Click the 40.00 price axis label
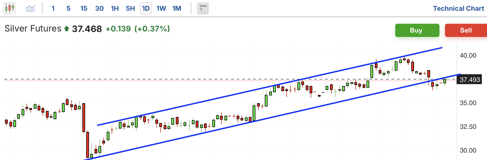 pyautogui.click(x=468, y=55)
